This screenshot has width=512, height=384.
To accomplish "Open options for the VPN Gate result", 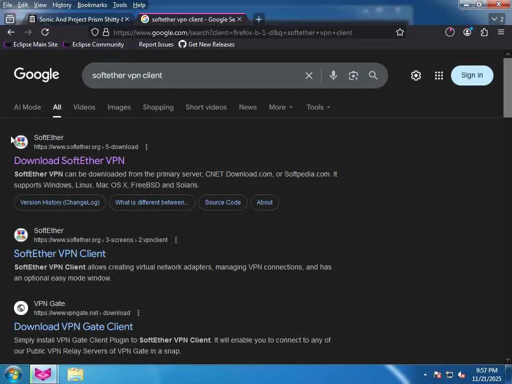I will [138, 313].
